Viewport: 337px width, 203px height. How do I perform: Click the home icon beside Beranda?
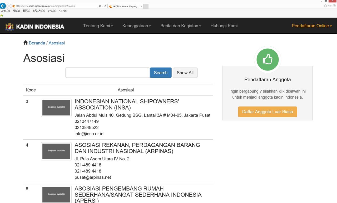(x=26, y=42)
